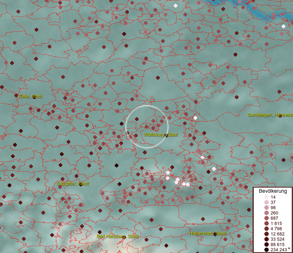Click the dot overlapping the Salzgitter label
The width and height of the screenshot is (293, 253).
pos(81,184)
